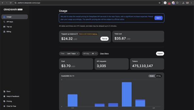Open the browser downloads icon
194x110 pixels.
pyautogui.click(x=183, y=3)
